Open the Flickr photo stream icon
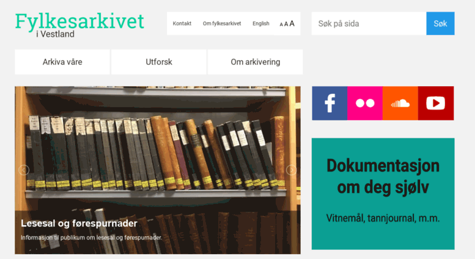The image size is (475, 259). click(x=365, y=103)
